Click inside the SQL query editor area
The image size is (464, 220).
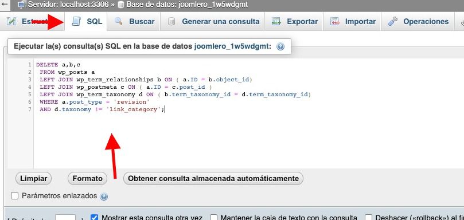(x=248, y=113)
